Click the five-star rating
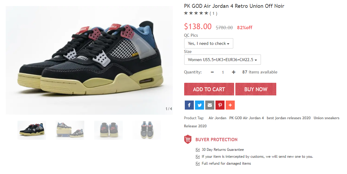Viewport: 347px width, 174px height. (x=196, y=13)
